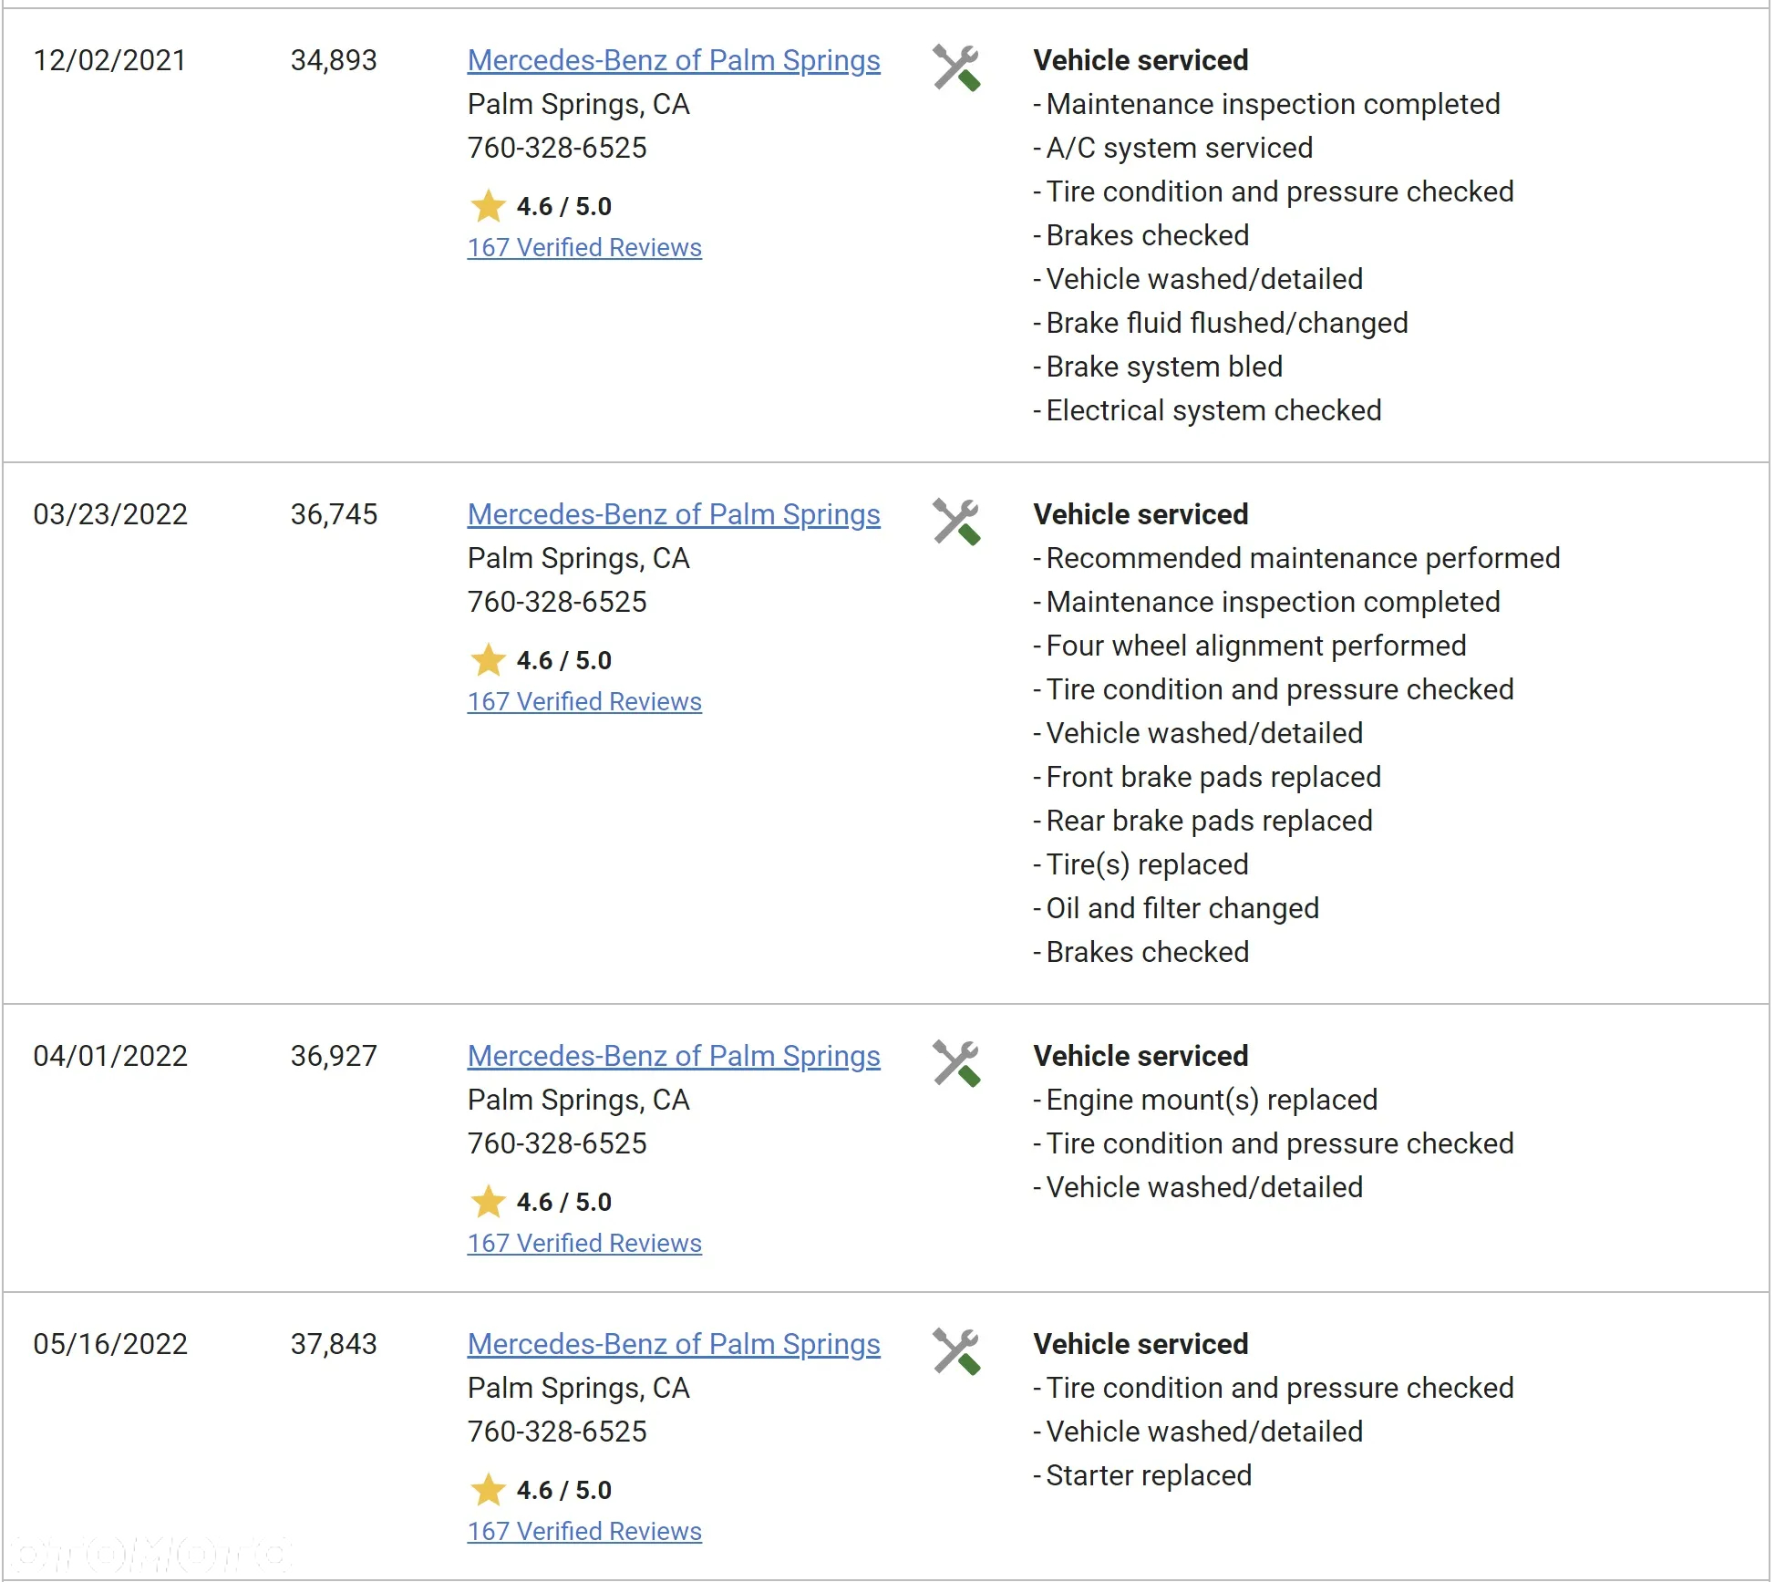Click the Starter replaced service line
The image size is (1775, 1582).
tap(1142, 1475)
